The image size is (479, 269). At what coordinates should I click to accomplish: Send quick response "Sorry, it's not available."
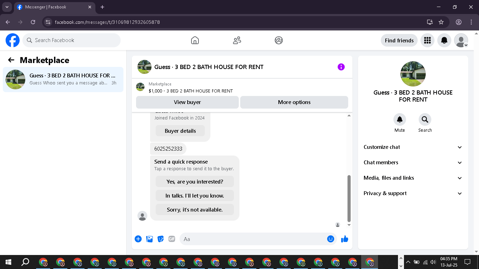[x=195, y=210]
